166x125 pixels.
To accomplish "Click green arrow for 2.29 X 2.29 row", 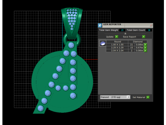I will coord(146,48).
